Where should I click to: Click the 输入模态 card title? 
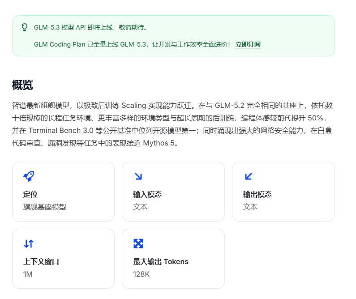(x=147, y=194)
